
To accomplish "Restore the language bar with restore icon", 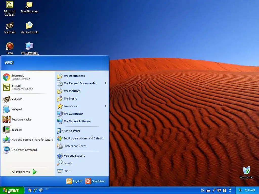I will pyautogui.click(x=230, y=189).
